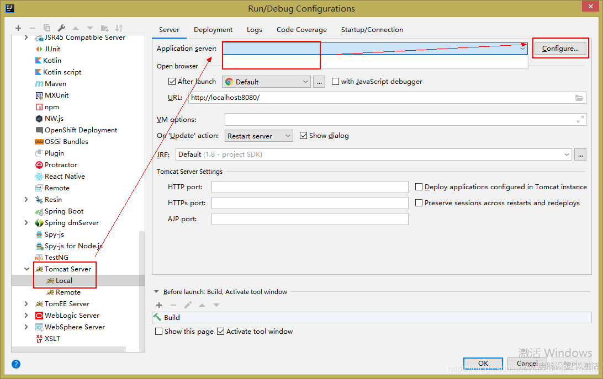Toggle Show dialog checkbox

coord(303,136)
